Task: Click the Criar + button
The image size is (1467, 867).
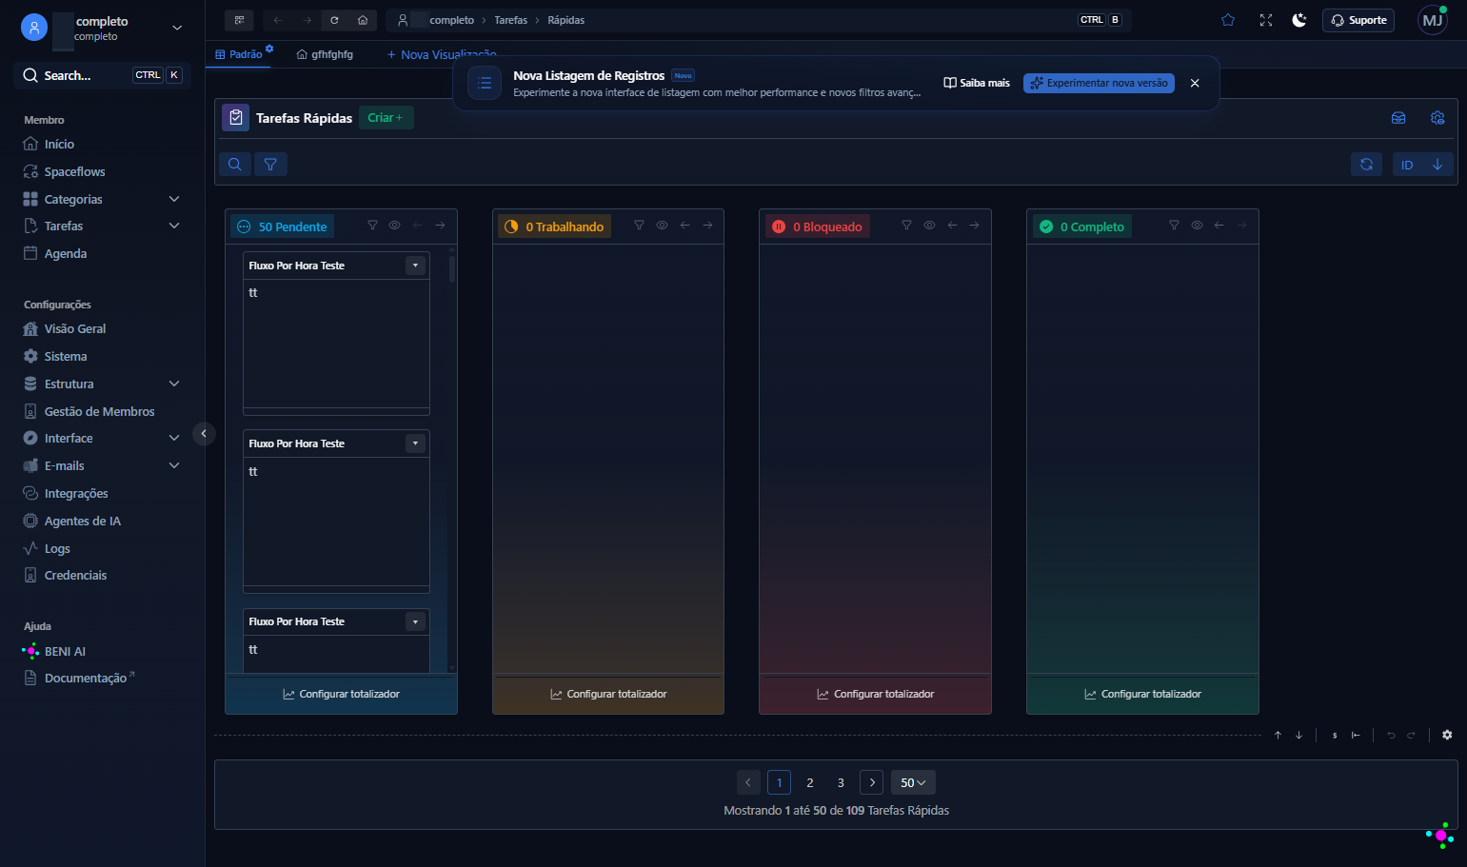Action: click(x=386, y=118)
